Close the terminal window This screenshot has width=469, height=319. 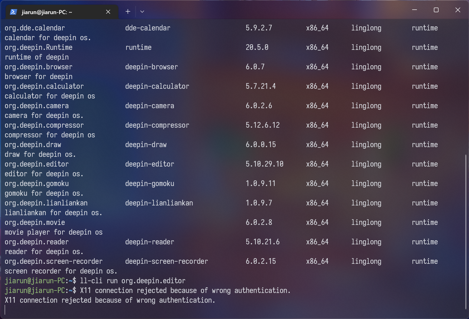(x=458, y=10)
